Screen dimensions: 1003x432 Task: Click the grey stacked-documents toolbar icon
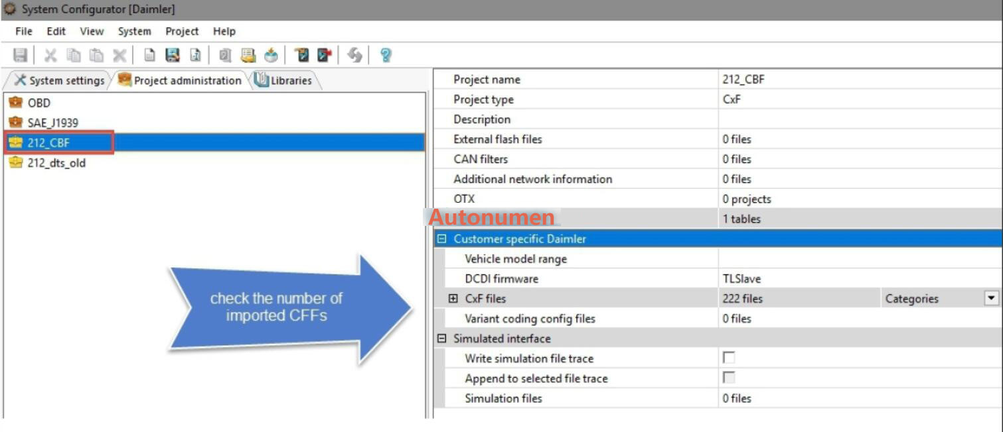pyautogui.click(x=225, y=56)
